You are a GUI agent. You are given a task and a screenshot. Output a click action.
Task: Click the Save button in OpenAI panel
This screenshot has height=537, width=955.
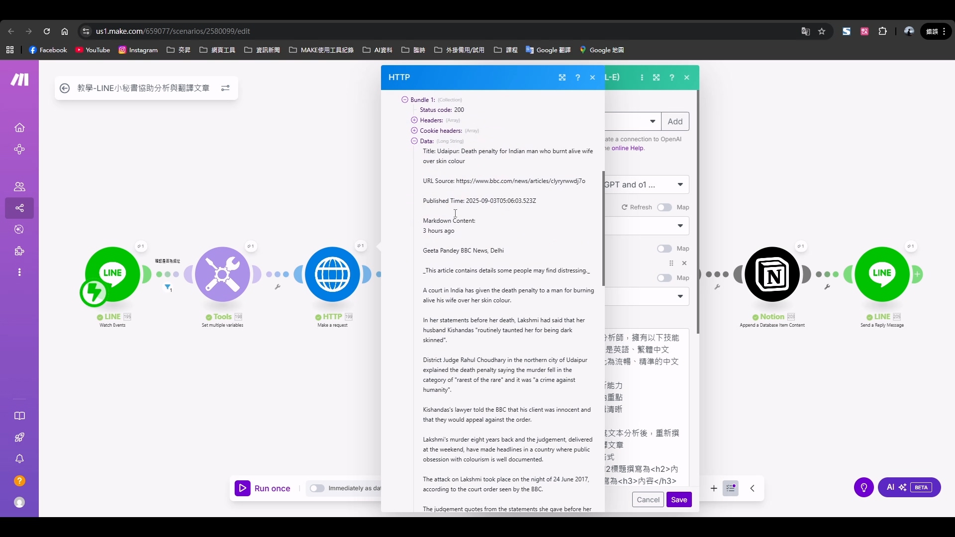click(x=679, y=500)
